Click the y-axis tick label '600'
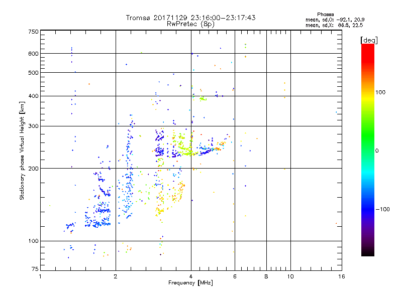This screenshot has height=301, width=402. [x=33, y=54]
